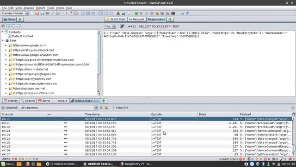Click the red X breakpoints toolbar icon
The width and height of the screenshot is (296, 167).
point(157,13)
